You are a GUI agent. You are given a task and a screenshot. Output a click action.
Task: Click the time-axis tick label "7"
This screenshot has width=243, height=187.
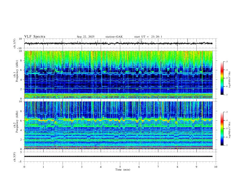[x=158, y=167]
